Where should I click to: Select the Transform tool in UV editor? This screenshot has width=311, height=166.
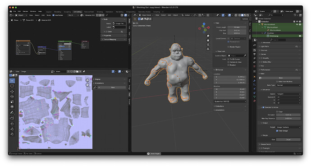pyautogui.click(x=12, y=107)
